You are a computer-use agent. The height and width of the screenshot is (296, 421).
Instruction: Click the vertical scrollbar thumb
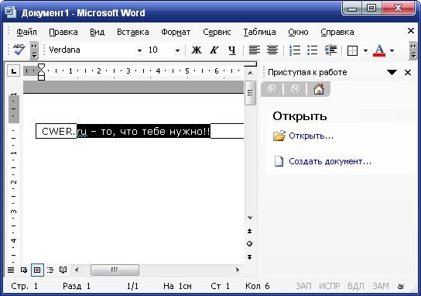coord(250,93)
